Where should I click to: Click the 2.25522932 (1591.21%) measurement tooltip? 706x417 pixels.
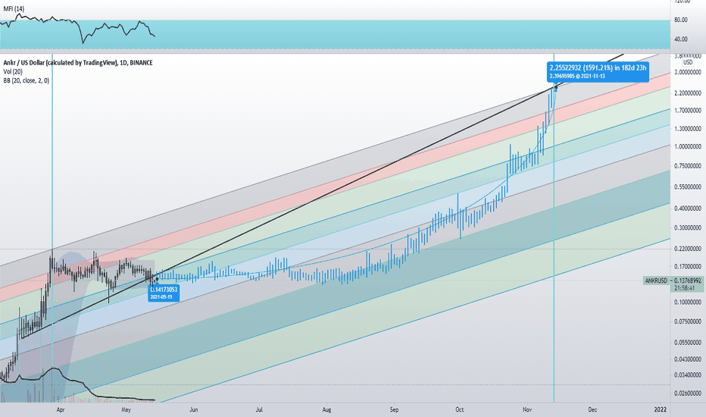click(598, 72)
